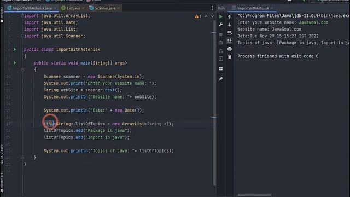Switch to List.java tab

coord(73,8)
